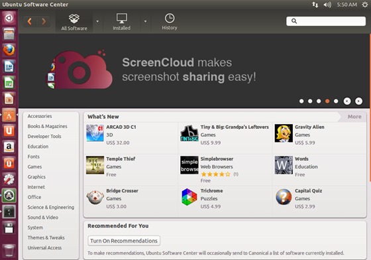This screenshot has width=371, height=260.
Task: Open the Themes & Tweaks category
Action: [46, 237]
